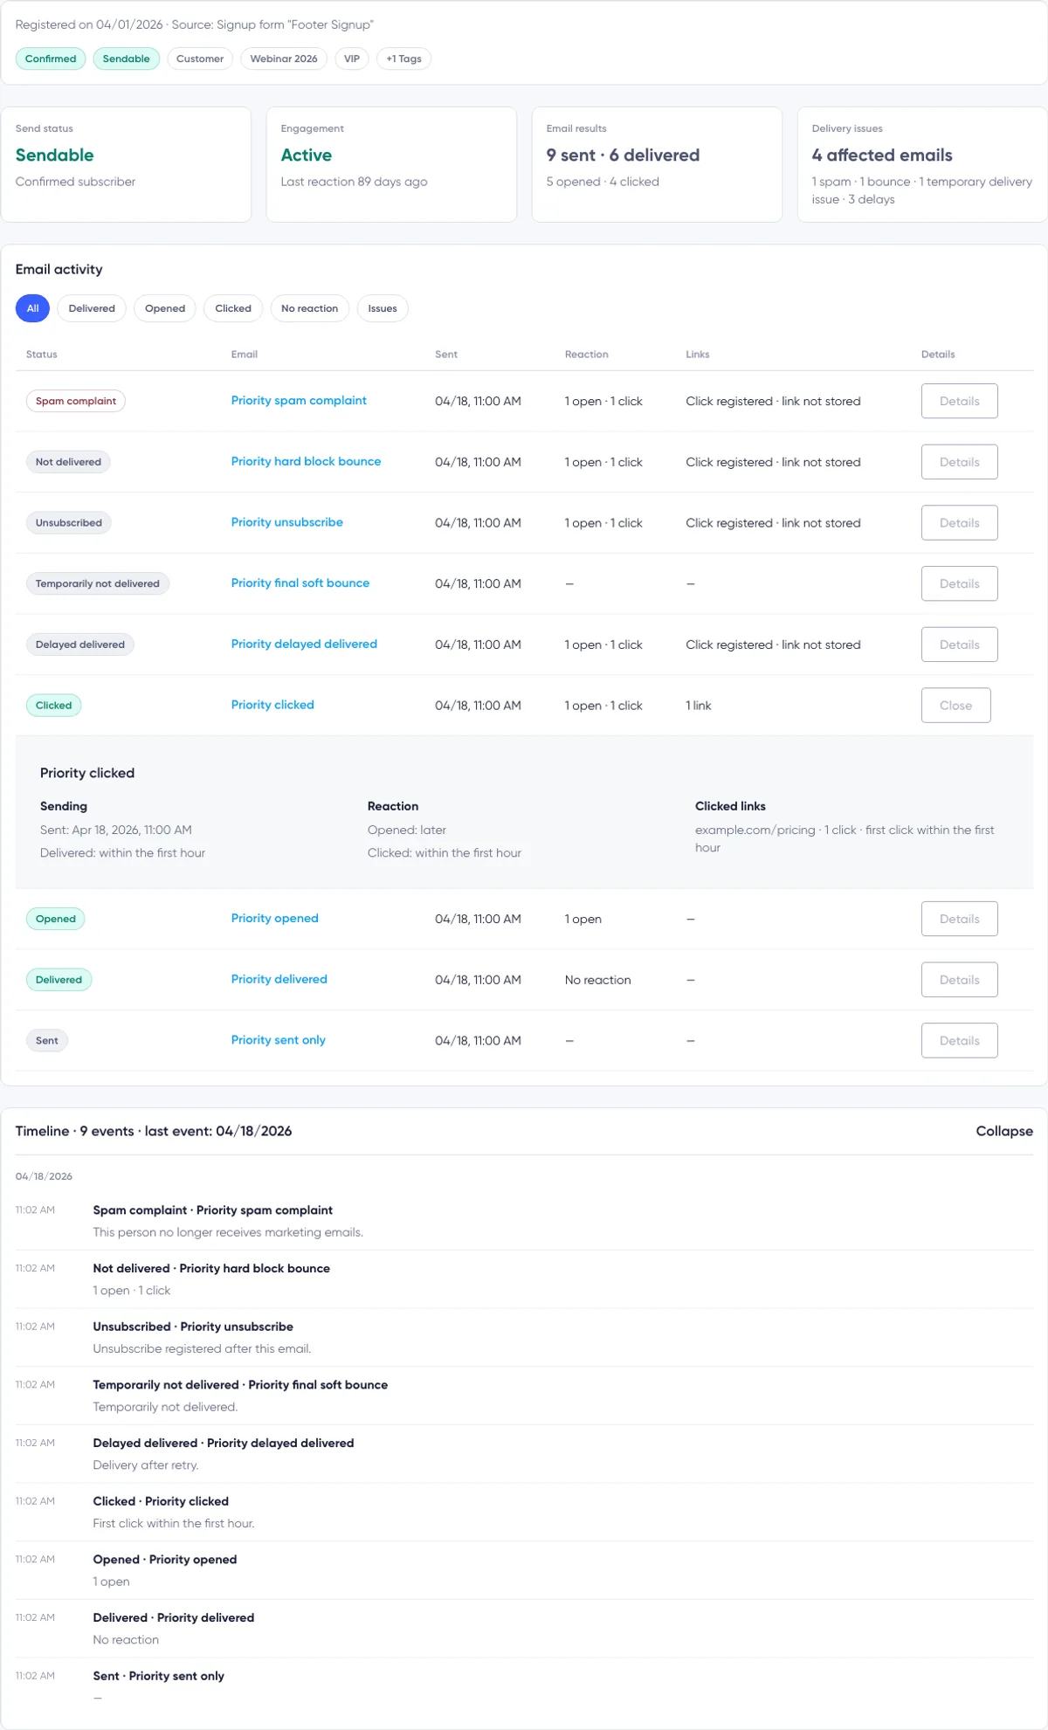Expand Details for spam complaint row

(x=959, y=401)
